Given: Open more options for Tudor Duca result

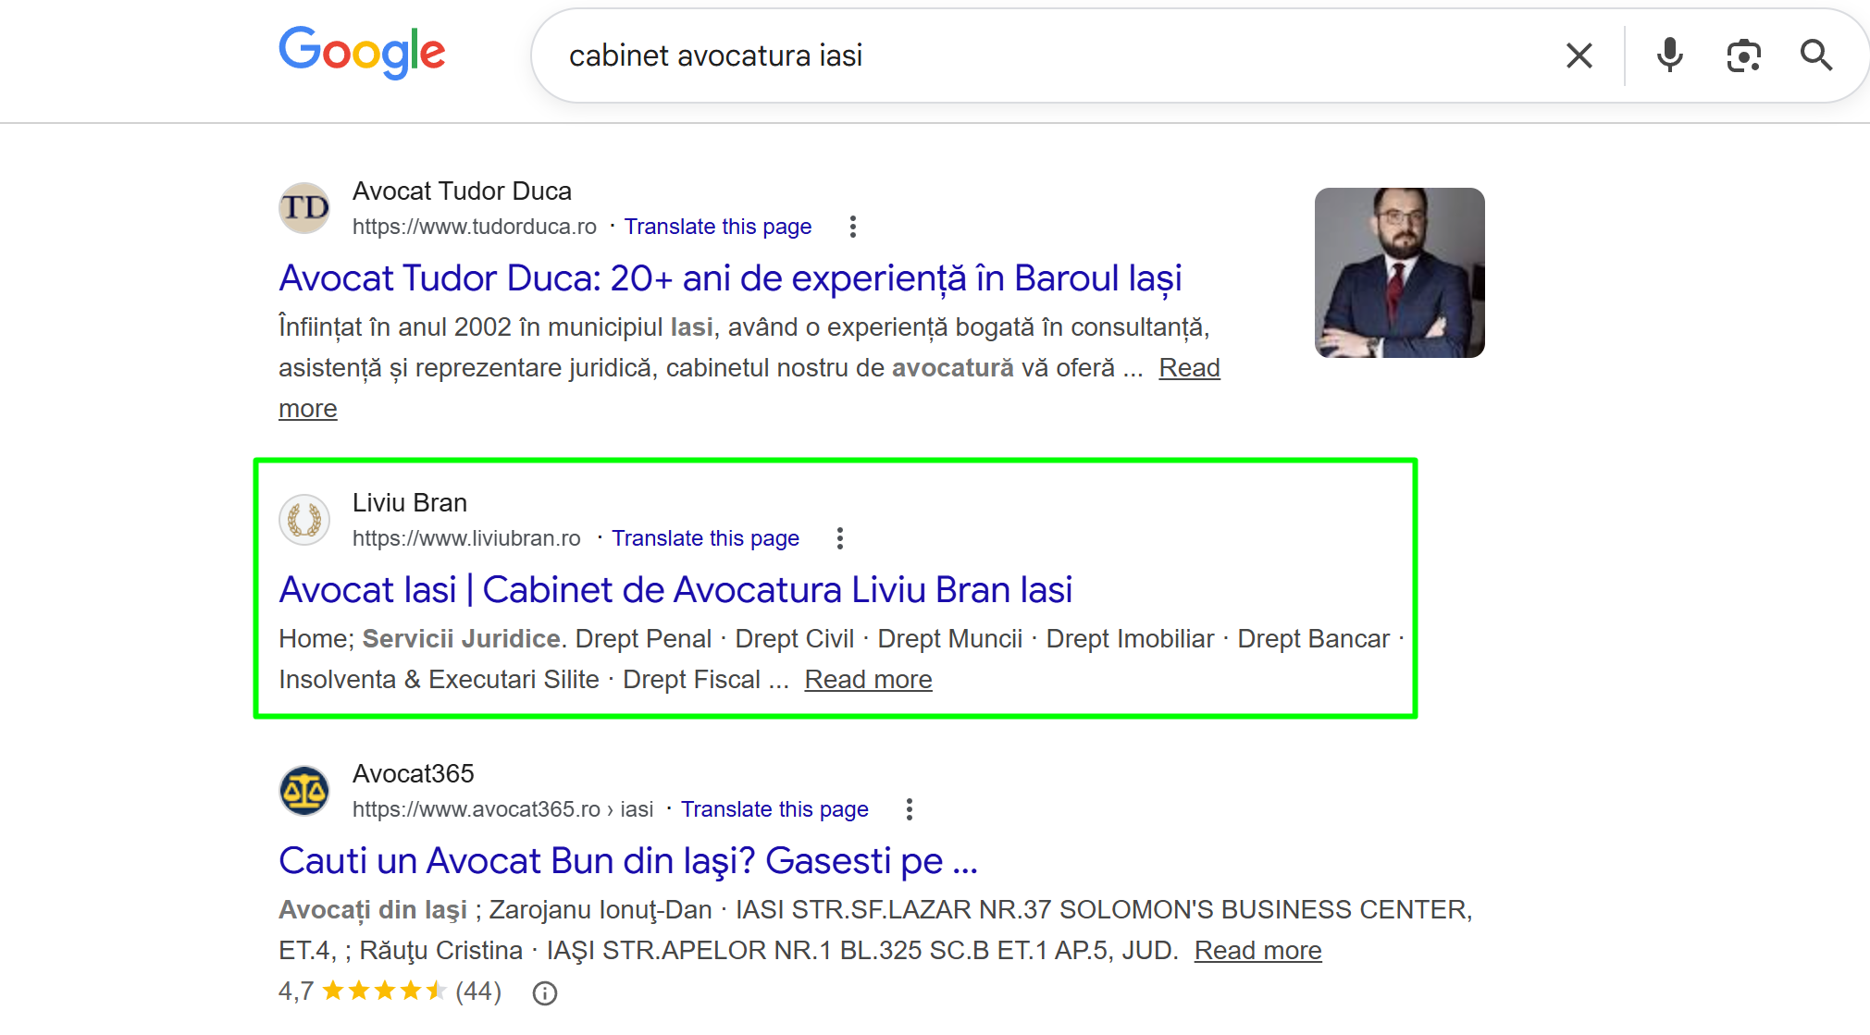Looking at the screenshot, I should [853, 227].
